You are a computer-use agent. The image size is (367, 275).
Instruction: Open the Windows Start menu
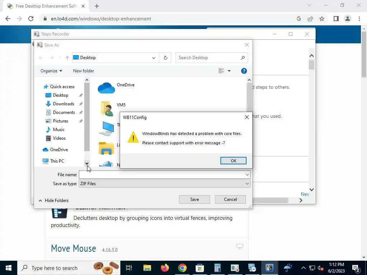click(9, 268)
